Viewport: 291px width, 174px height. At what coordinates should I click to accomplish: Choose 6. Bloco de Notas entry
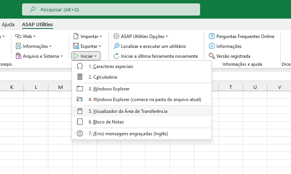pyautogui.click(x=142, y=122)
